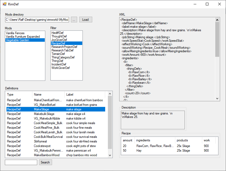226x171 pixels.
Task: Click Definitions list scroll up arrow
Action: point(110,94)
